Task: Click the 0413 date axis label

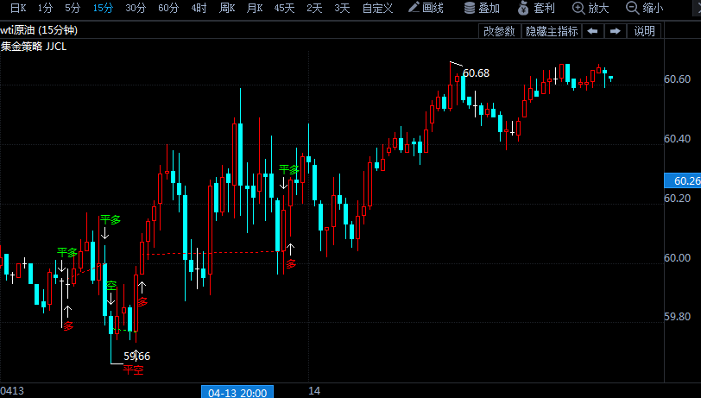Action: (12, 391)
